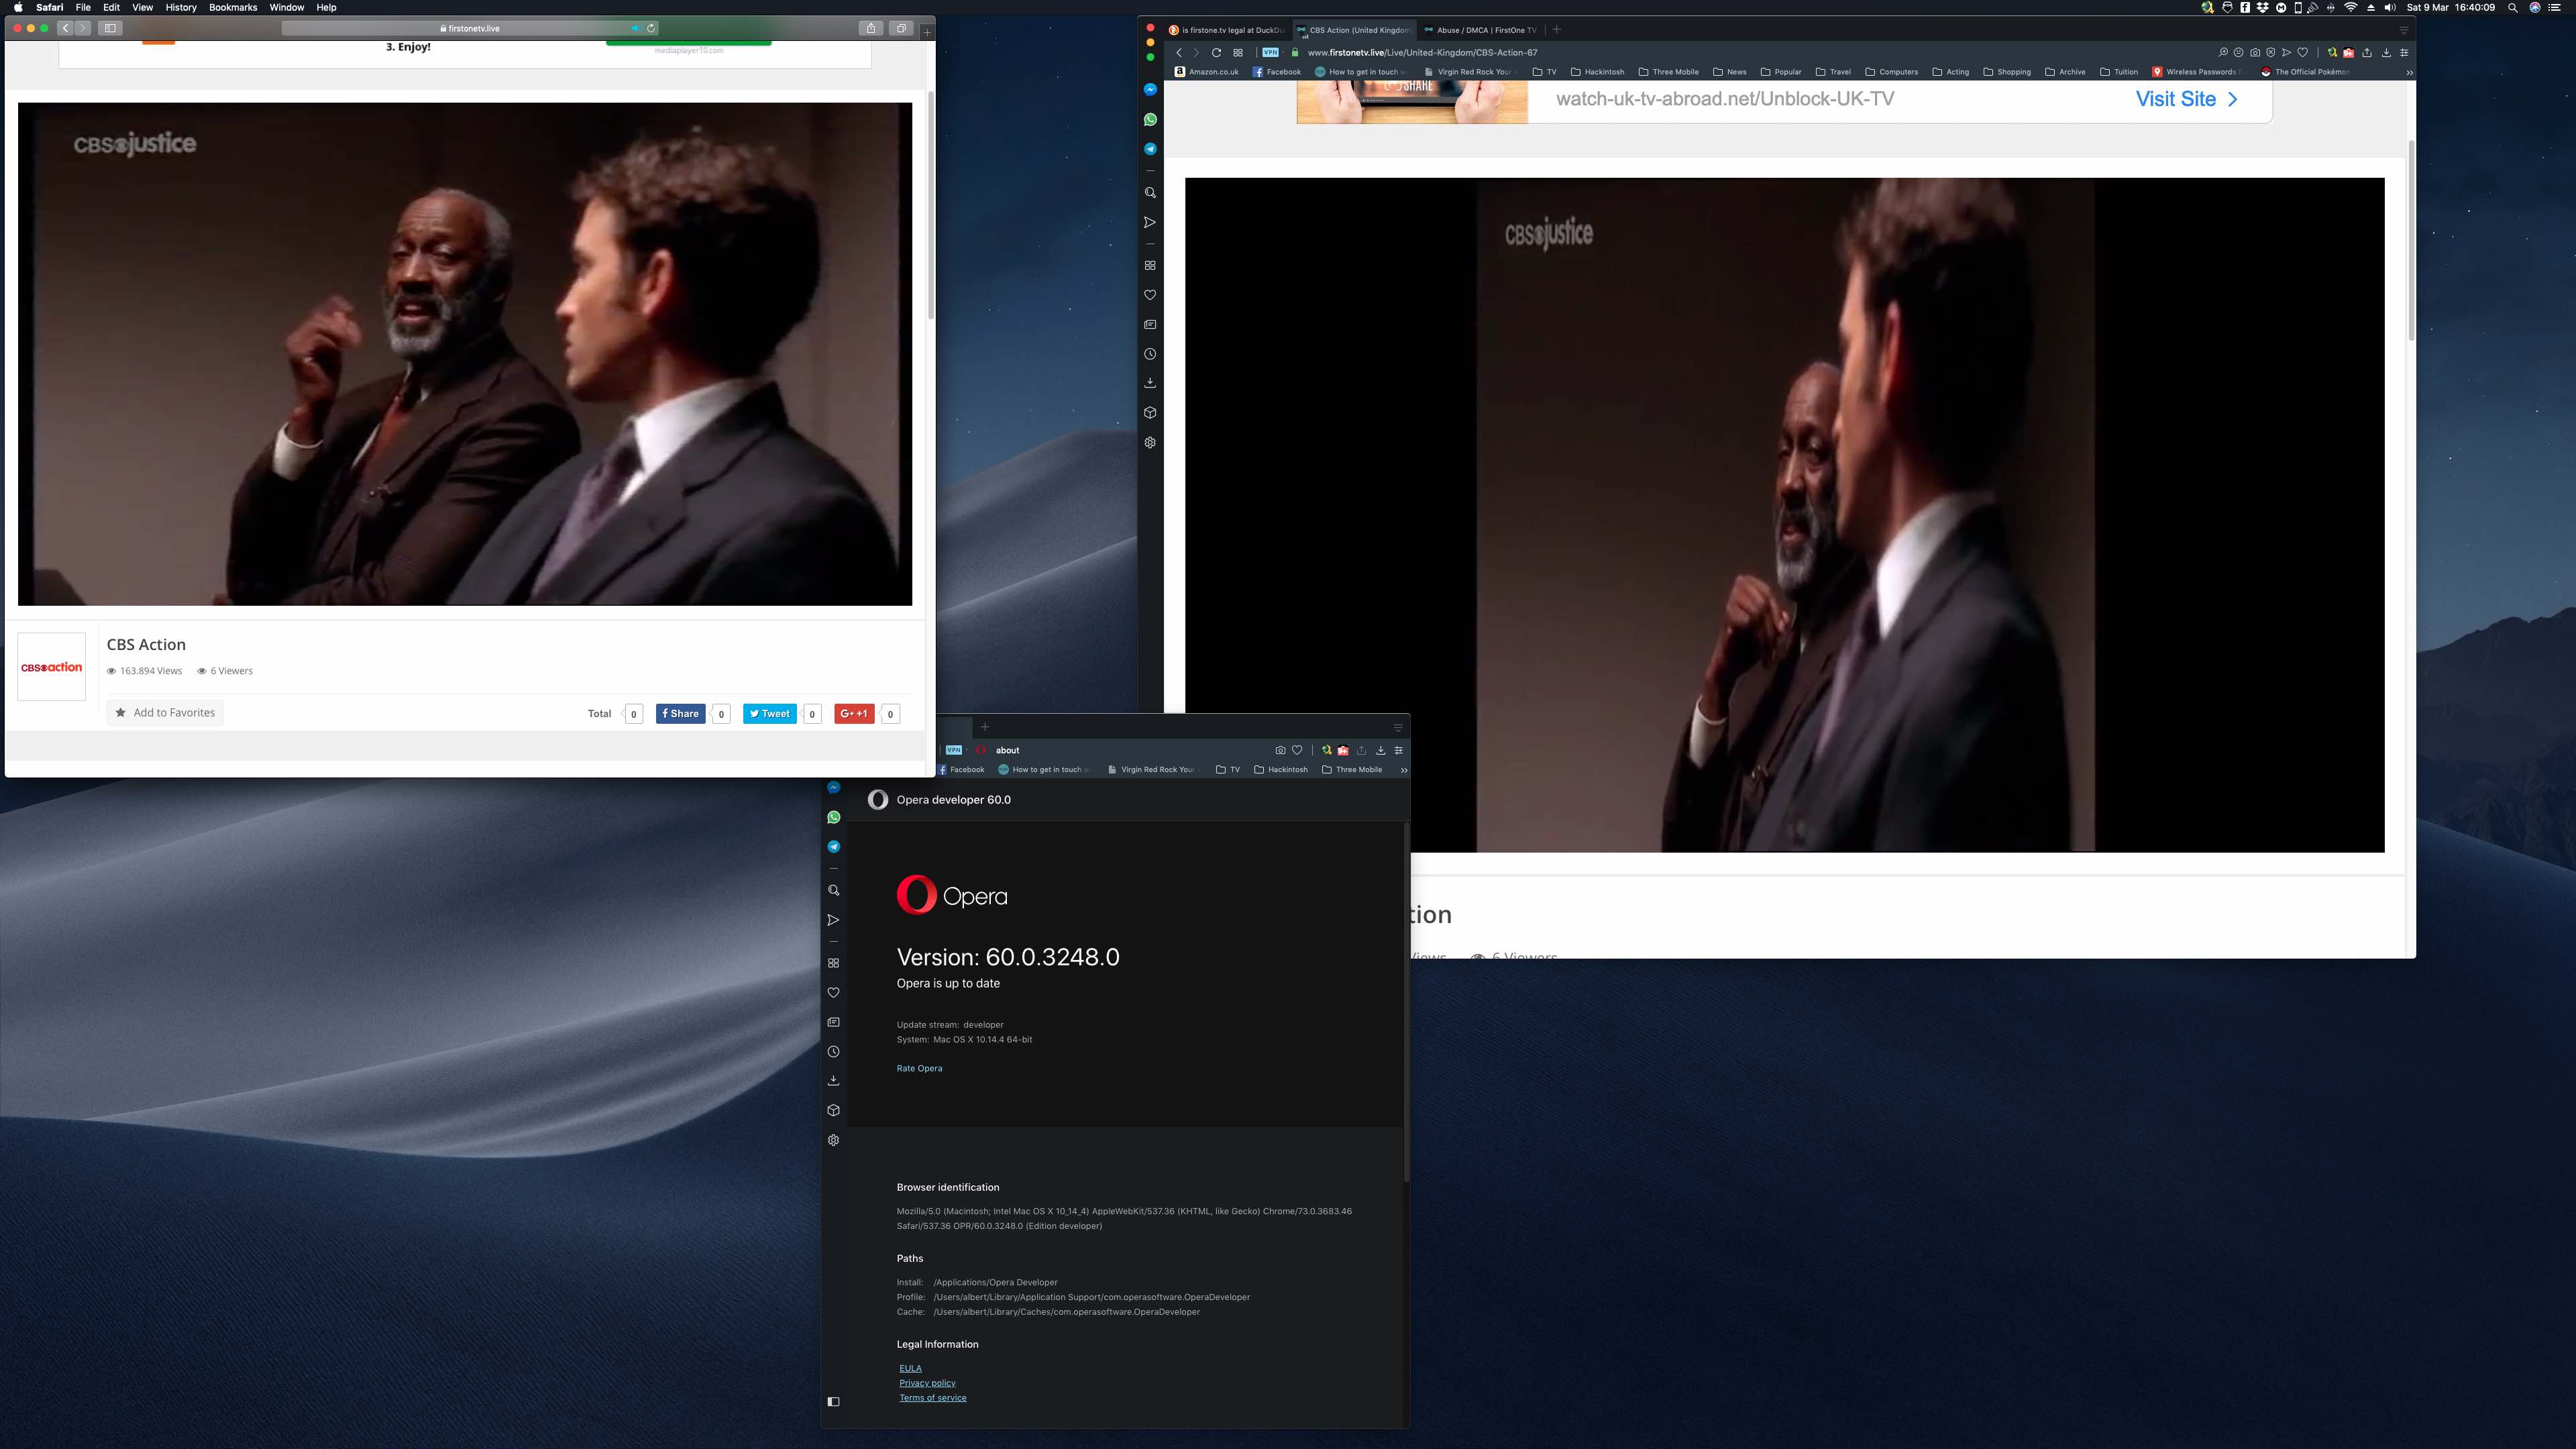
Task: Open the sidebar History panel
Action: point(1150,353)
